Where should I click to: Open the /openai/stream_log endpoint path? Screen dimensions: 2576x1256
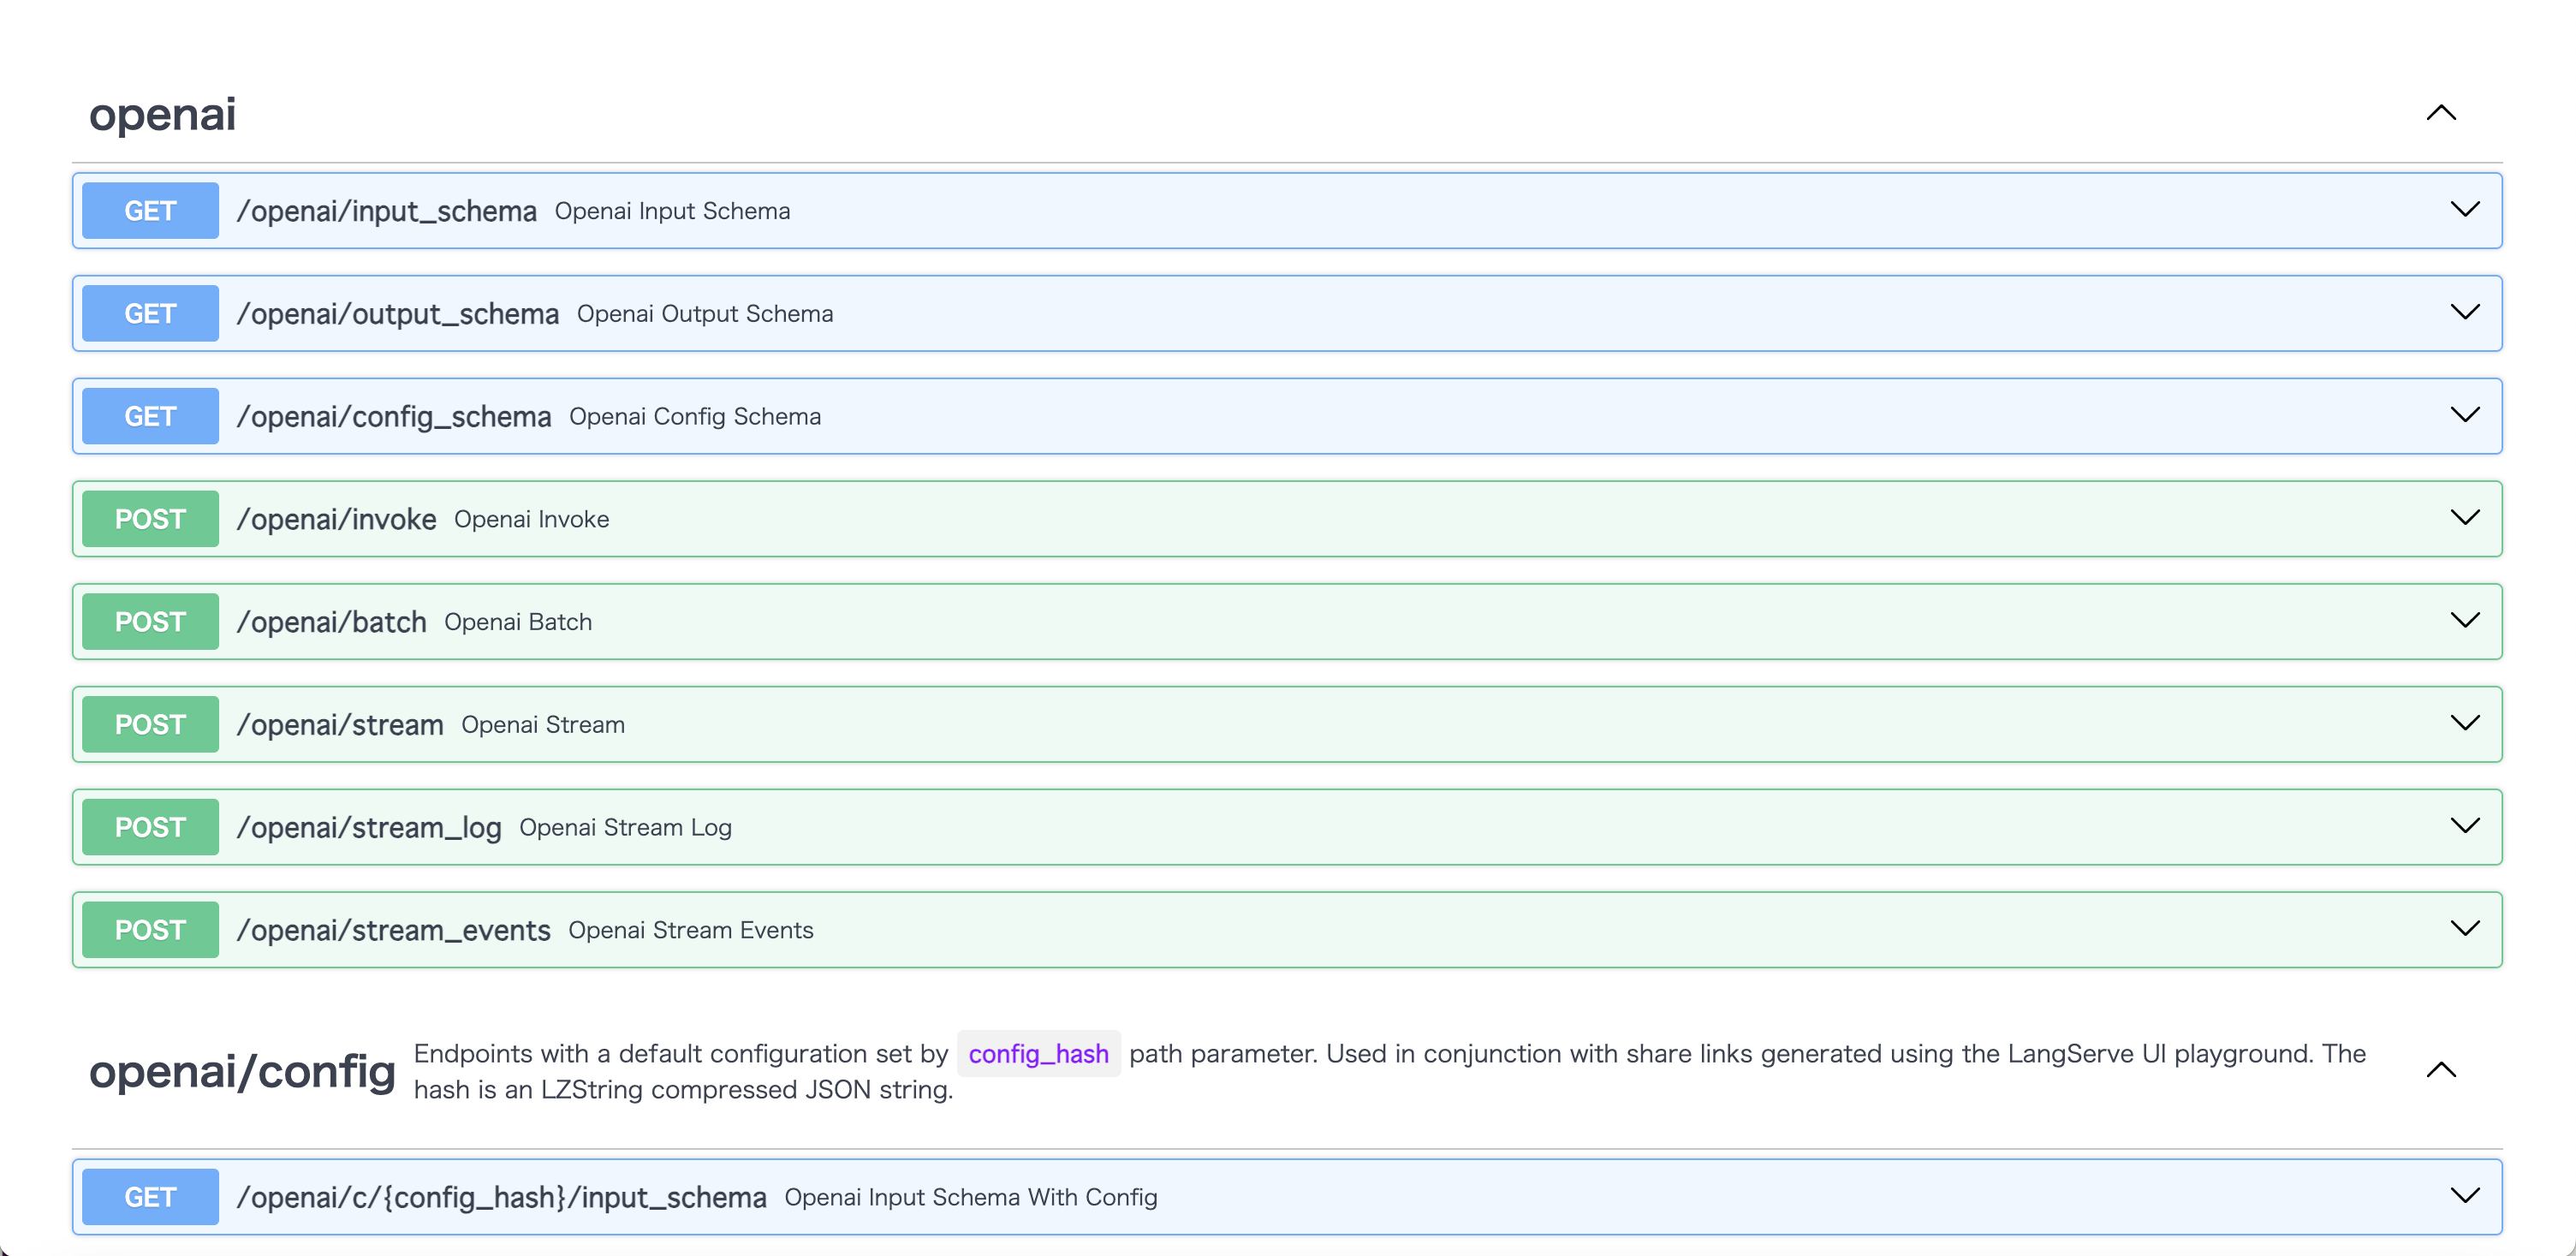[x=369, y=828]
